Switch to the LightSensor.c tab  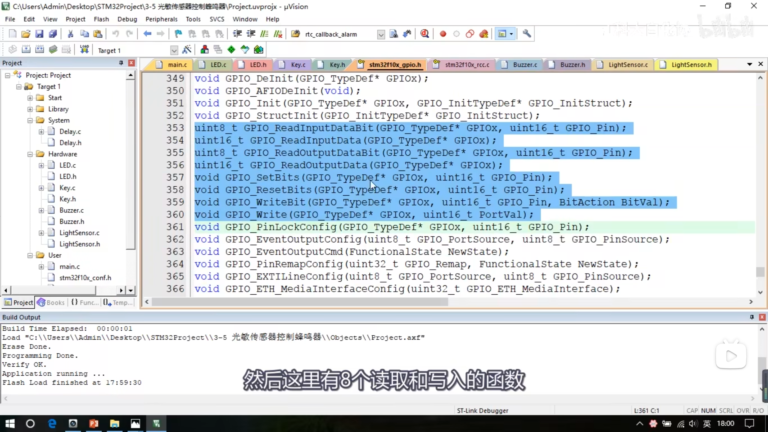(x=628, y=65)
